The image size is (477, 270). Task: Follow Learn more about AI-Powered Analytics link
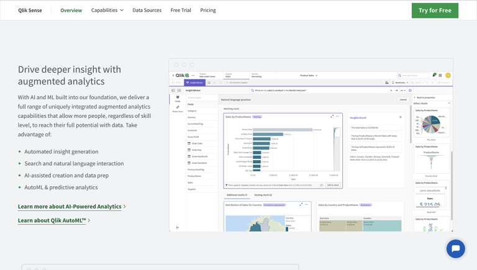click(70, 207)
